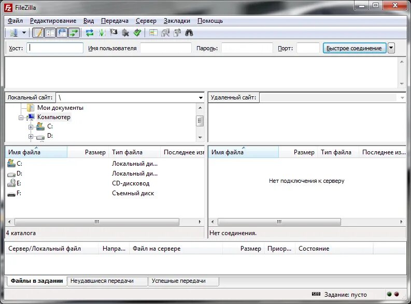Sort local files by Имя файла column
The width and height of the screenshot is (411, 304).
(36, 152)
